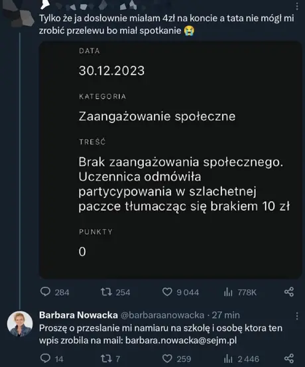
Task: Open replies on the 284-comment tweet
Action: tap(55, 292)
